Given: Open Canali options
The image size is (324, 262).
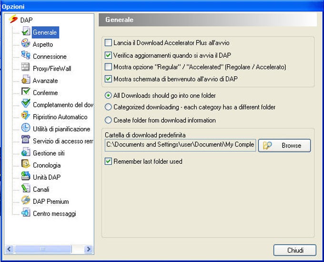Looking at the screenshot, I should pos(41,189).
